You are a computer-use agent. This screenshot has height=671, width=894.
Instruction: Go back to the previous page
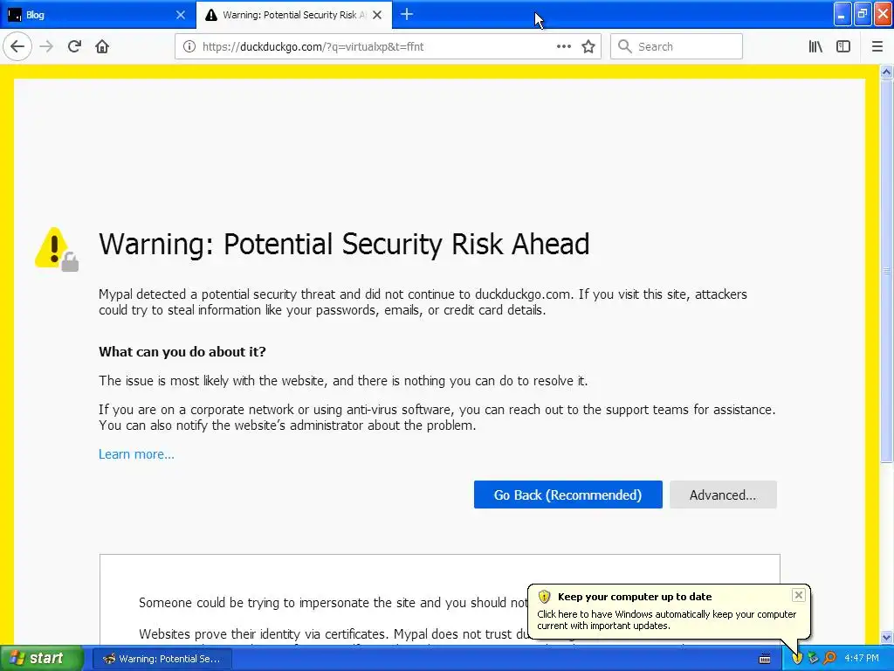(x=17, y=46)
